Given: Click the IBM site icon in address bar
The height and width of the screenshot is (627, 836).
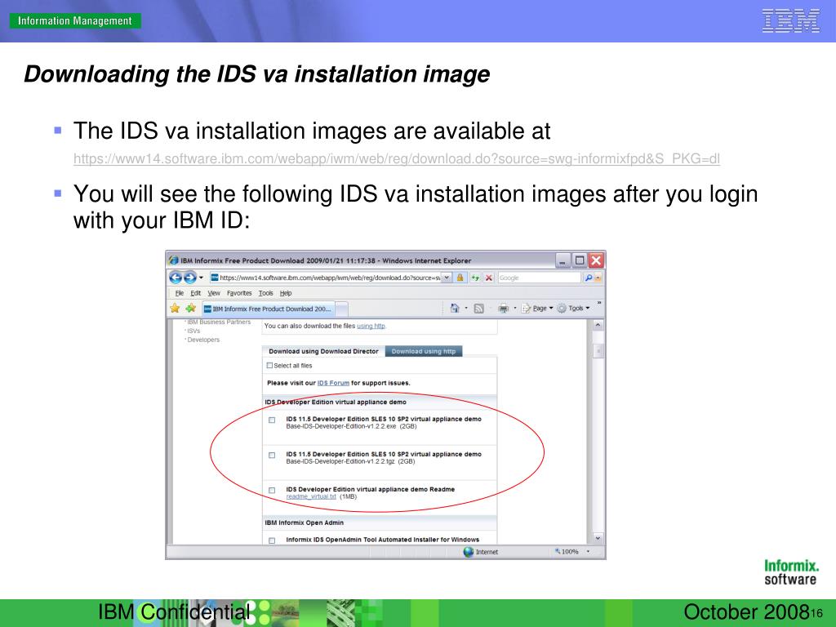Looking at the screenshot, I should coord(215,278).
